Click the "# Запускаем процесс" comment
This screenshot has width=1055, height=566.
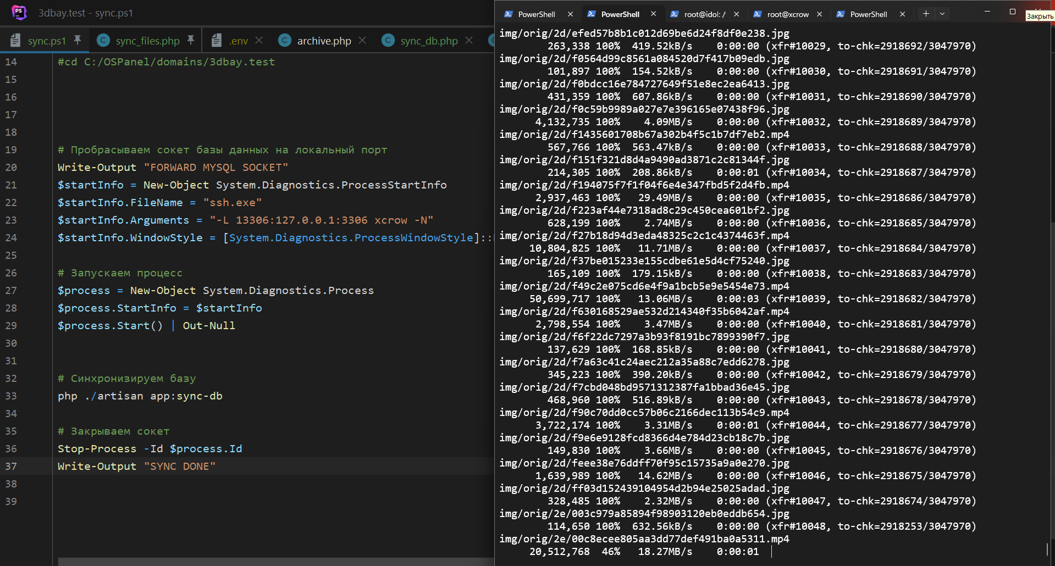click(120, 273)
